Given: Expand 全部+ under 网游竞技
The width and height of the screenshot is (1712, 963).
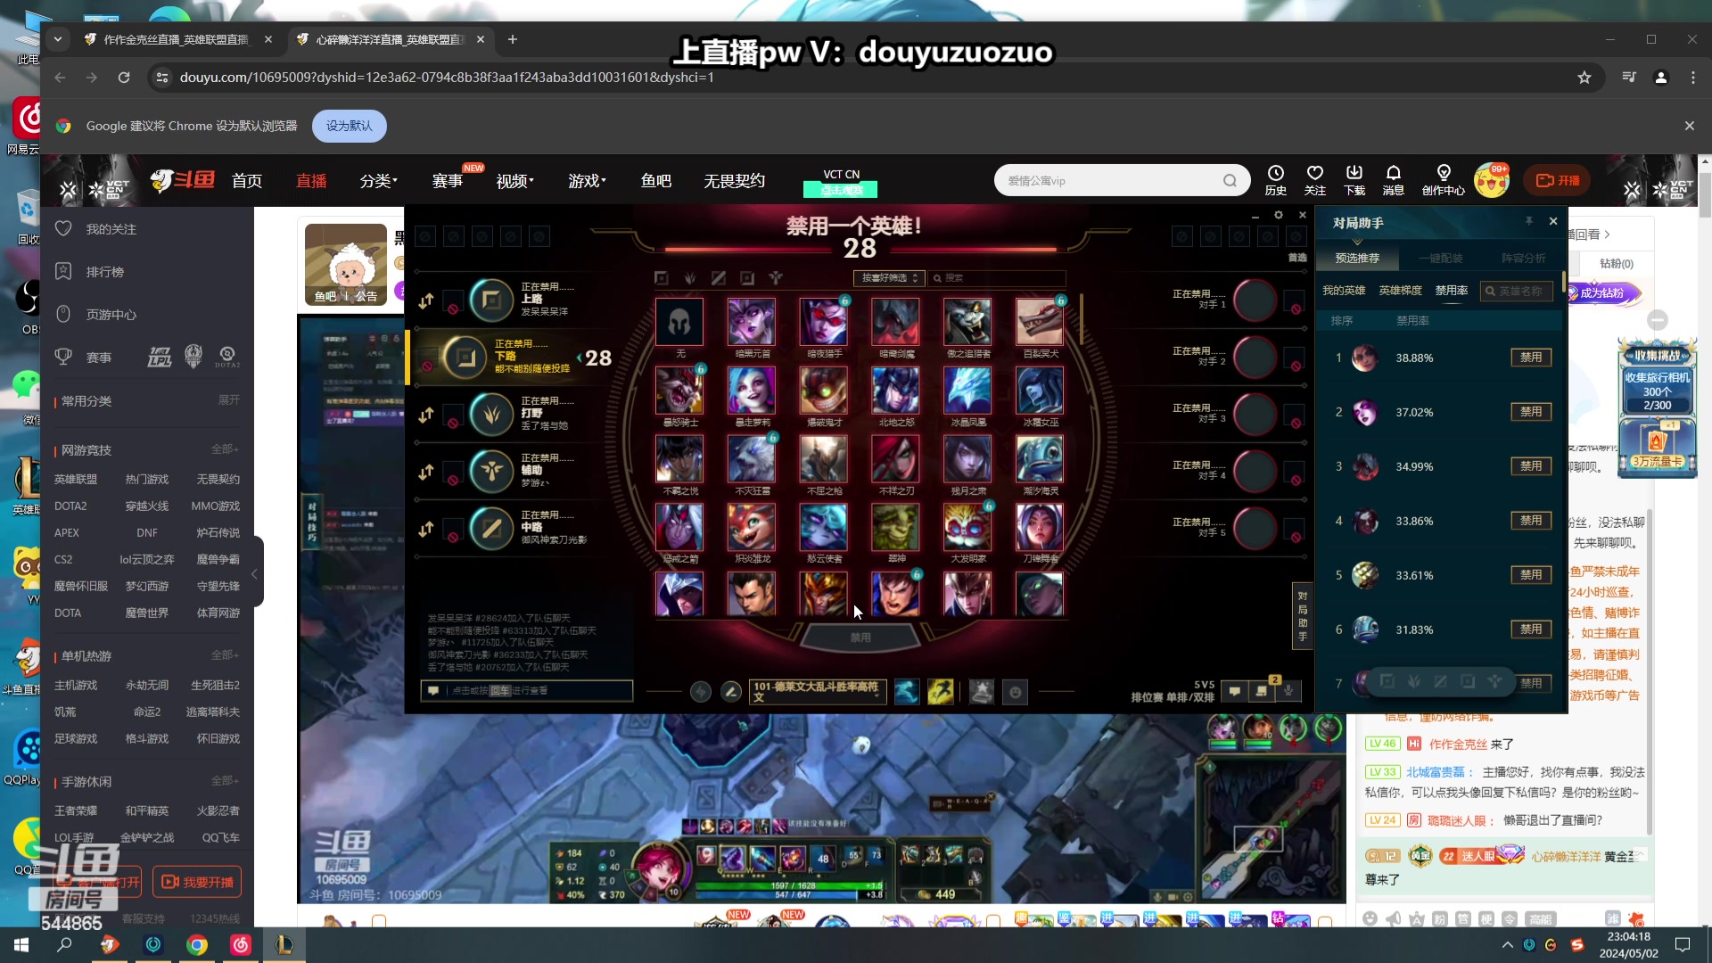Looking at the screenshot, I should coord(225,449).
